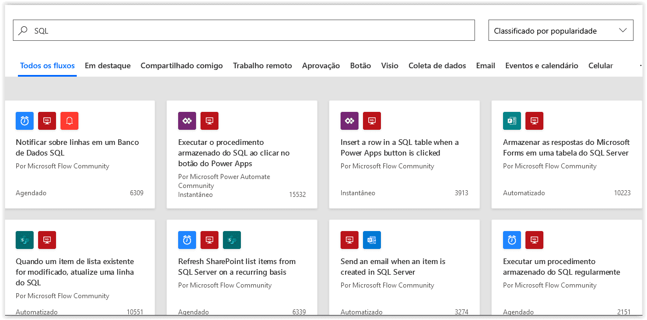This screenshot has height=320, width=647.
Task: Click SQL icon on Send an email card
Action: [x=350, y=239]
